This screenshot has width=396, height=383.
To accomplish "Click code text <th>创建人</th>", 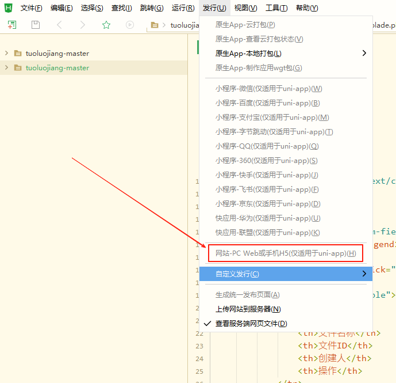I will [x=335, y=358].
